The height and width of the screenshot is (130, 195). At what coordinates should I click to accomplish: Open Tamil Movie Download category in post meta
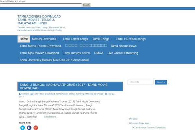point(44,94)
